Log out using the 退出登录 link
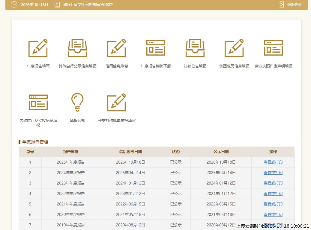The width and height of the screenshot is (311, 230). (x=294, y=4)
